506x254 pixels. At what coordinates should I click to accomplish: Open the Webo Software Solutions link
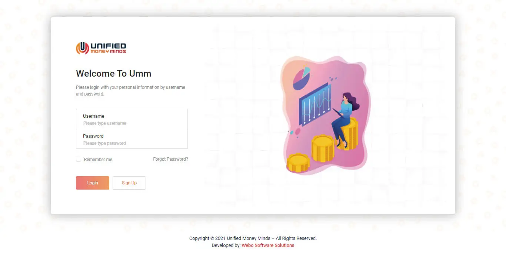coord(268,245)
